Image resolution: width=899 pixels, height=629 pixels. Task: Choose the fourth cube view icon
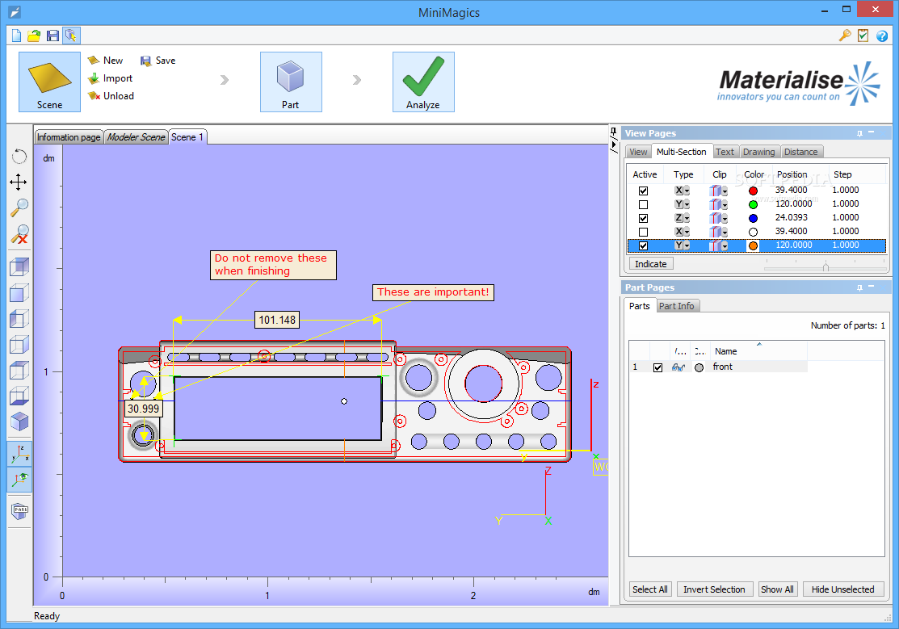point(19,345)
